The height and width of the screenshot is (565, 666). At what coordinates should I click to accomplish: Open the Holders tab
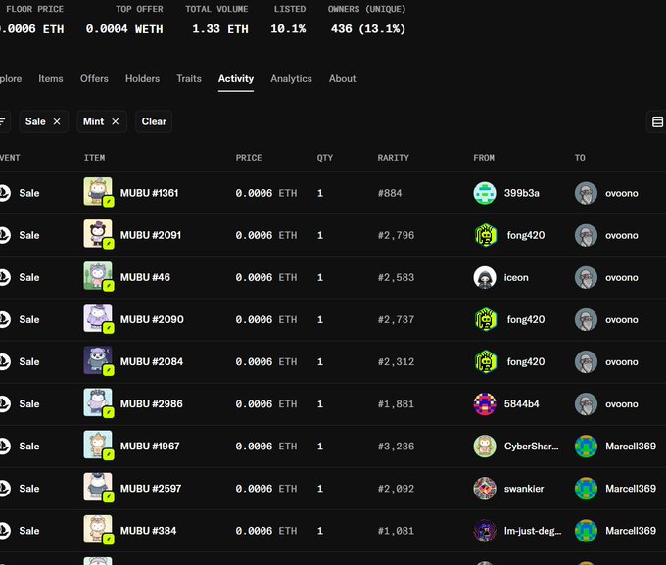point(142,79)
